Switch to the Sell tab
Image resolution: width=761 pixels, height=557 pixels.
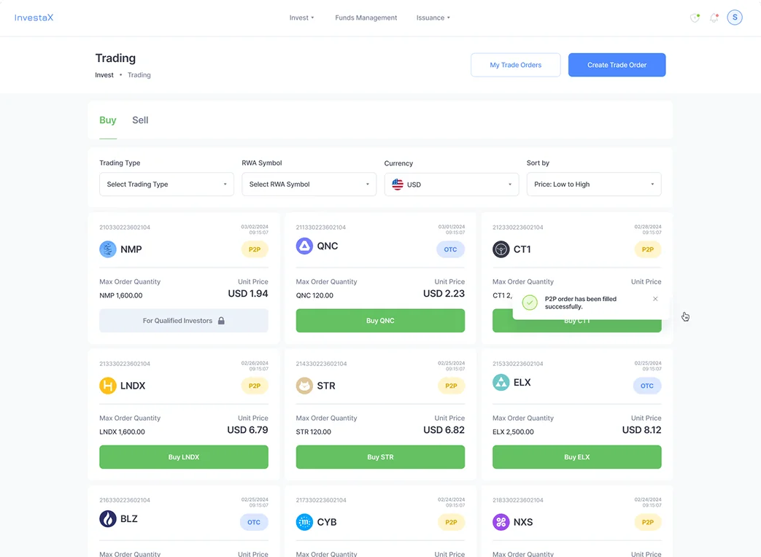point(140,120)
